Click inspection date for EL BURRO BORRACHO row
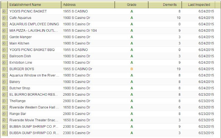The image size is (221, 138). (206, 95)
